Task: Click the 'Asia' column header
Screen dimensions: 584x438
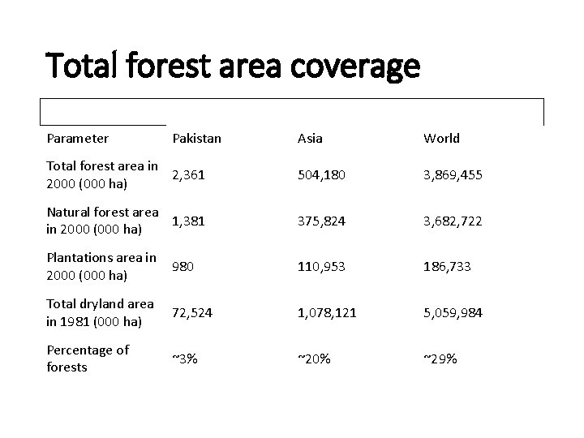Action: click(310, 139)
